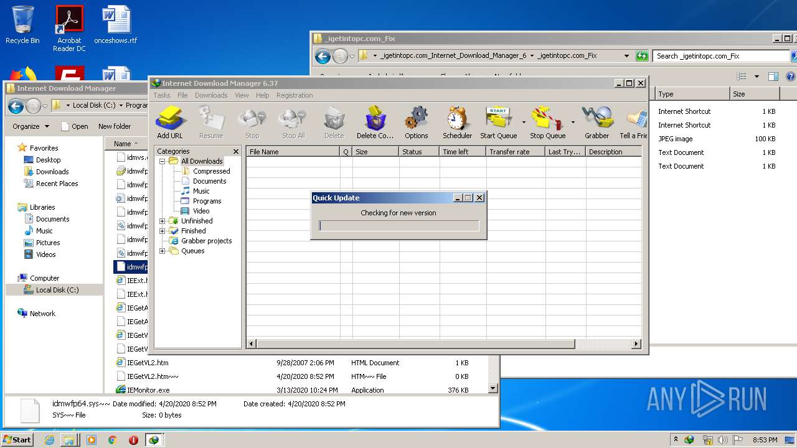Expand the Queues category
Screen dimensions: 797x448
coord(163,251)
